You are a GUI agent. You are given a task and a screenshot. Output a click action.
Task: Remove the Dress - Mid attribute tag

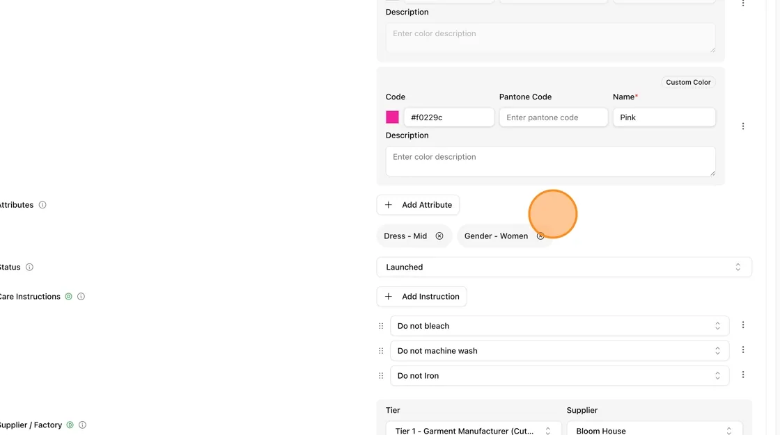(439, 236)
